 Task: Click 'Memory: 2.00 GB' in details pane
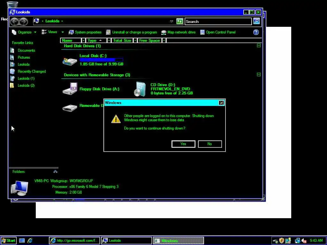(x=69, y=192)
